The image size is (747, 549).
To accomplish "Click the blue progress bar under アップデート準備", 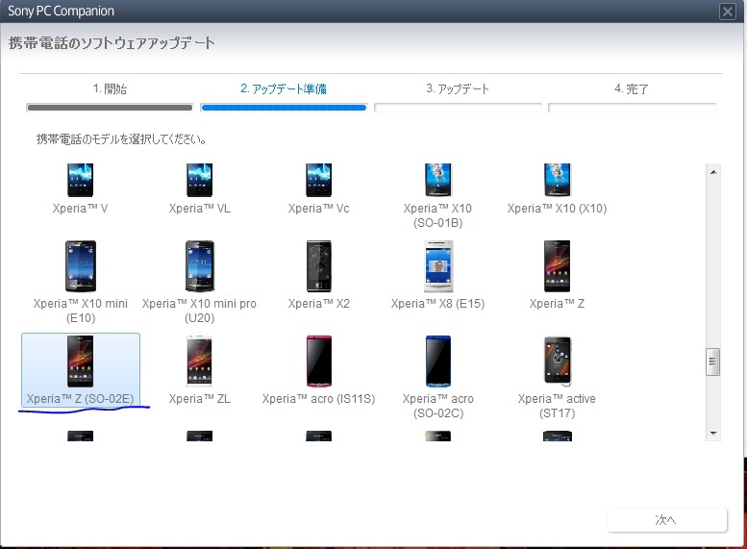I will point(284,108).
